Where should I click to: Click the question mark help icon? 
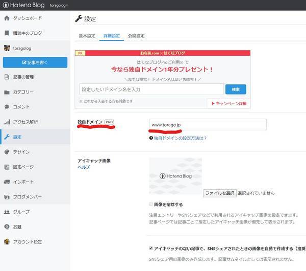point(151,138)
